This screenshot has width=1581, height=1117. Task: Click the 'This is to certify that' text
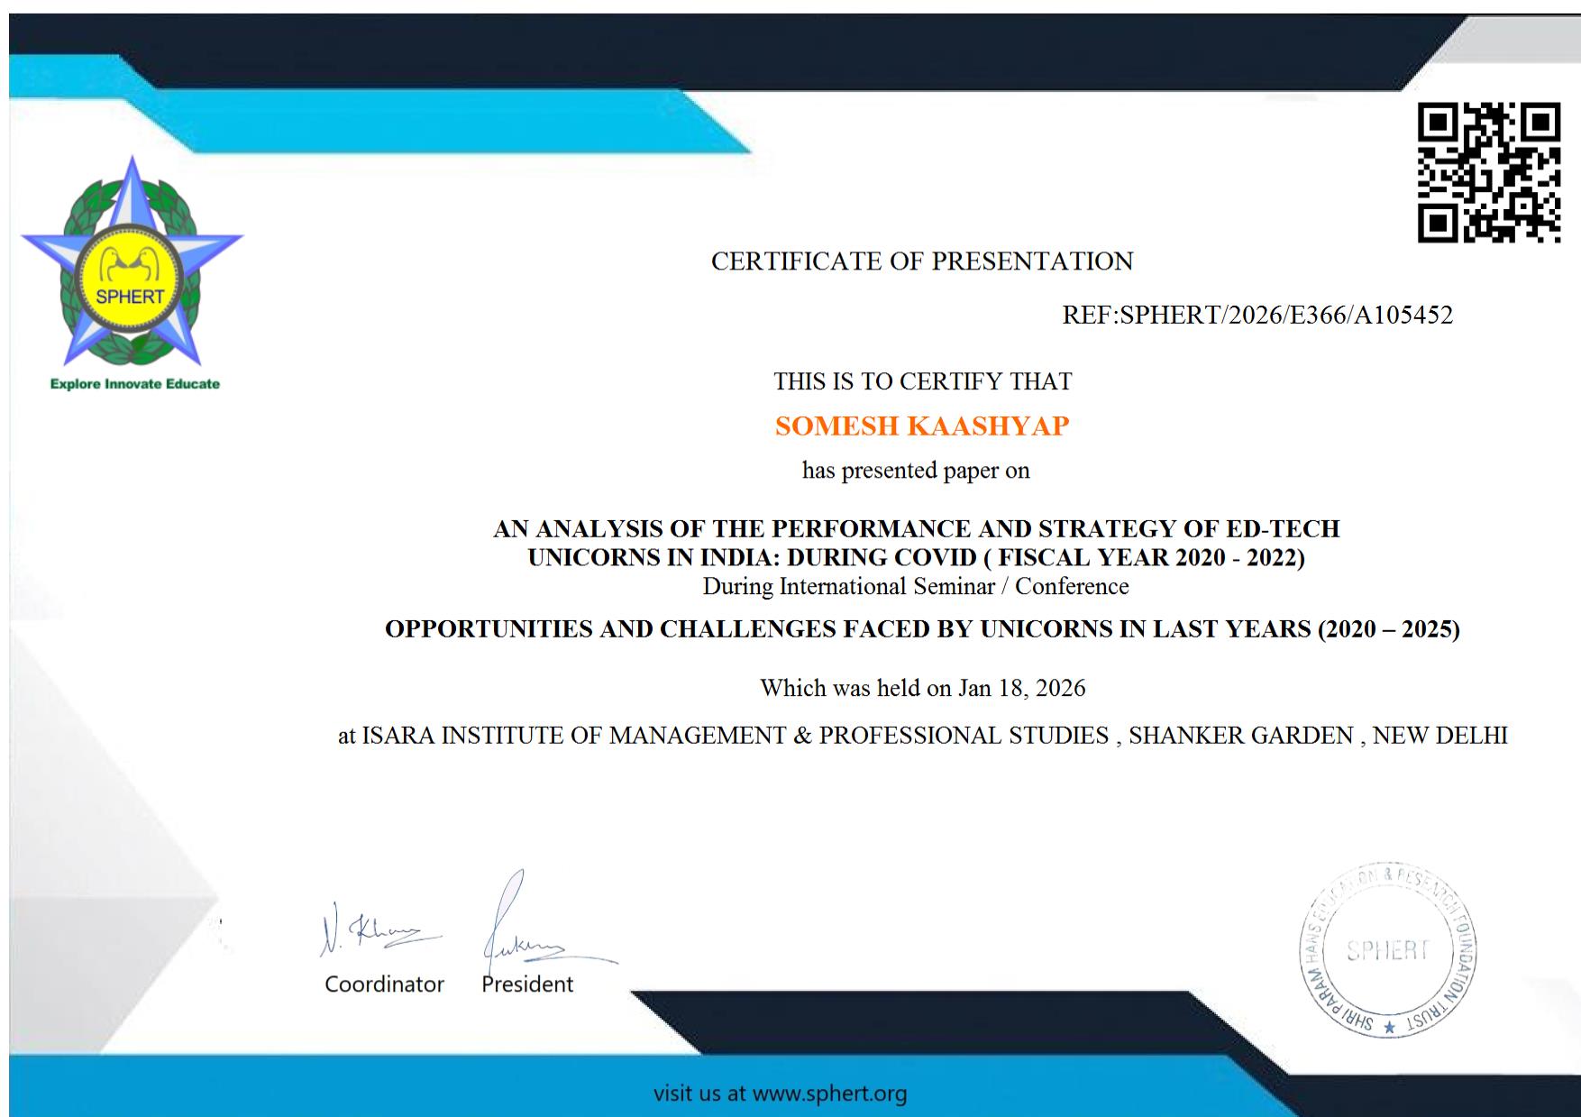922,381
